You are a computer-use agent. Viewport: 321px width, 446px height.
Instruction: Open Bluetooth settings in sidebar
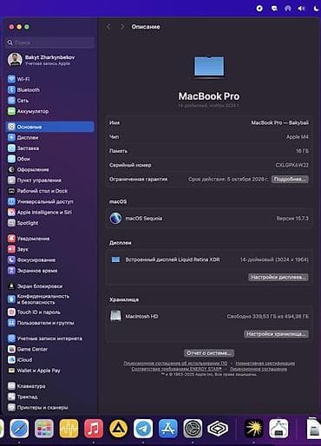point(49,89)
